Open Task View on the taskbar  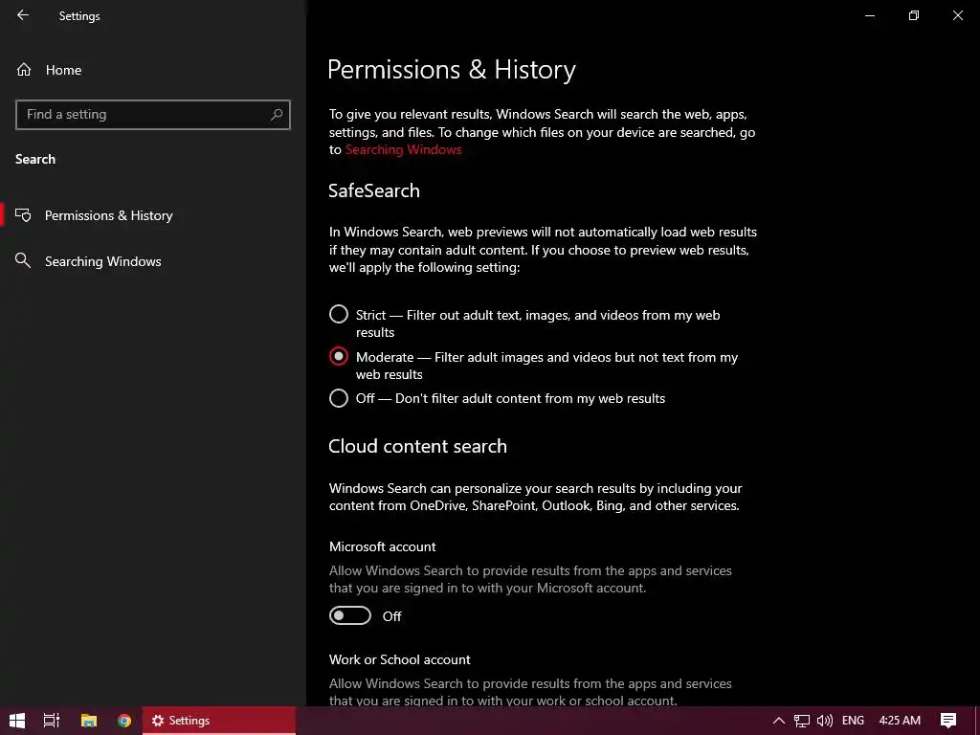tap(52, 721)
